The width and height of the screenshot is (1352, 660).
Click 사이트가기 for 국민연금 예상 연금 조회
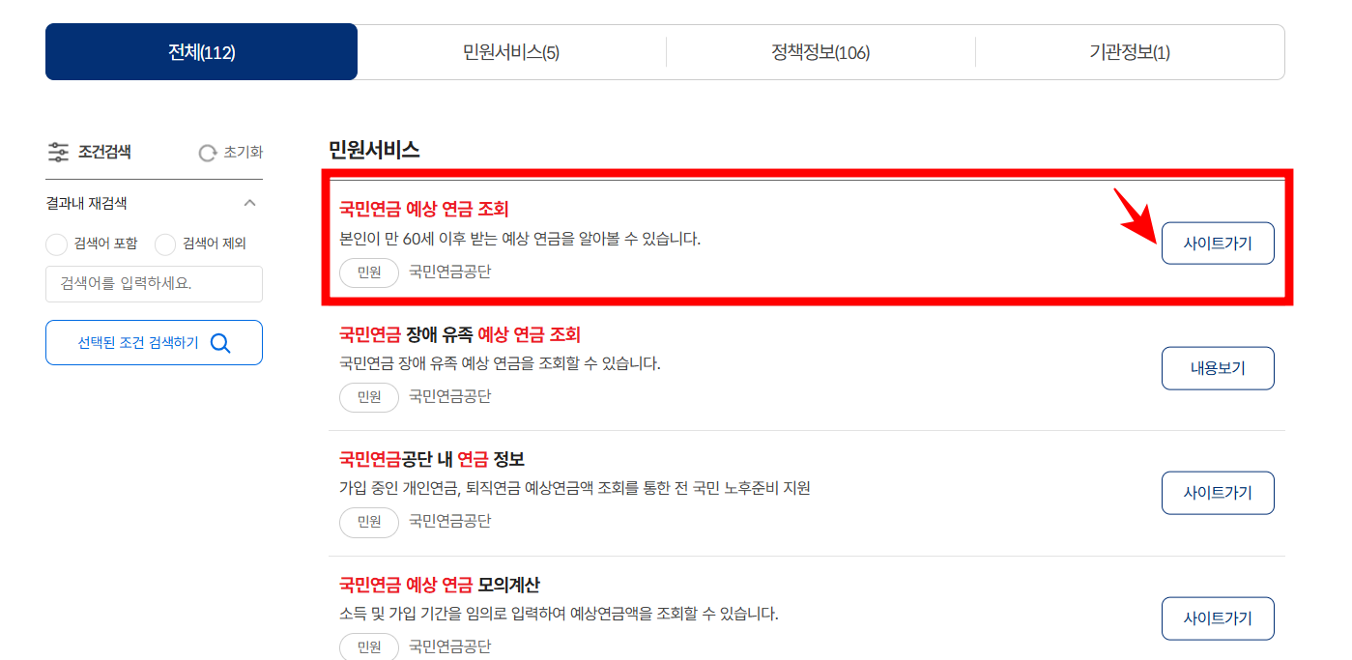(x=1218, y=244)
